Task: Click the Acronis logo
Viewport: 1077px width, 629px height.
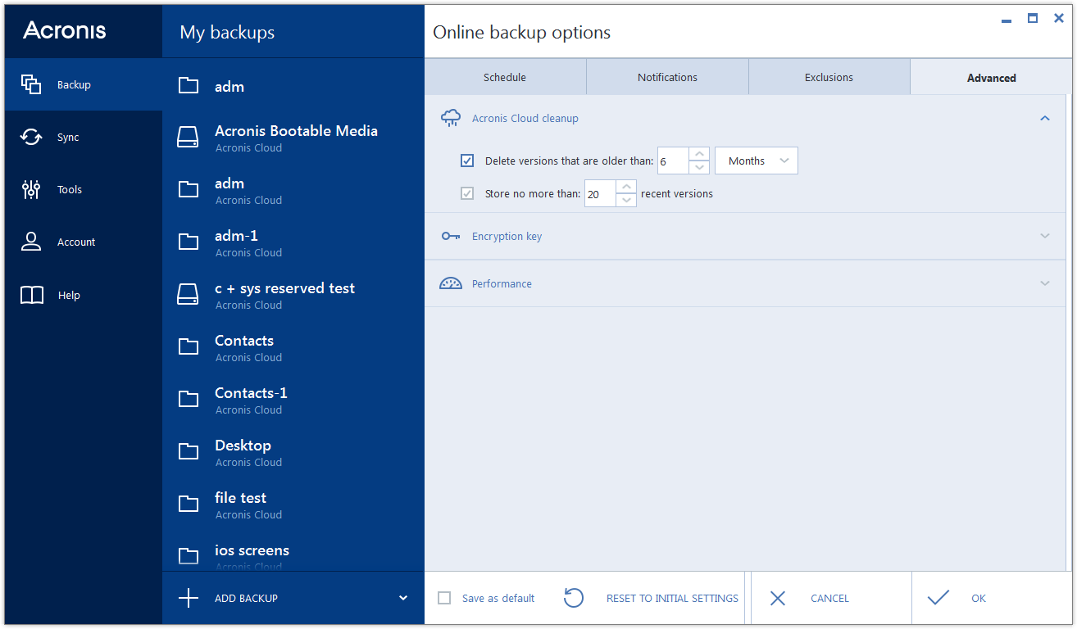Action: coord(65,30)
